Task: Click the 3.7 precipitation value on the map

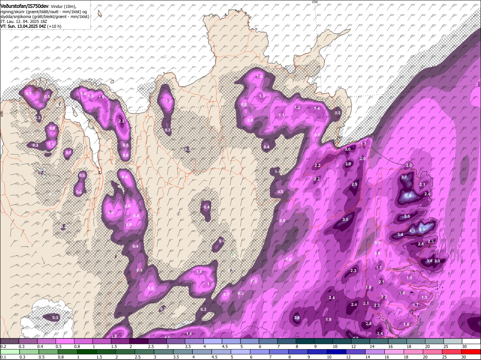Action: 404,177
